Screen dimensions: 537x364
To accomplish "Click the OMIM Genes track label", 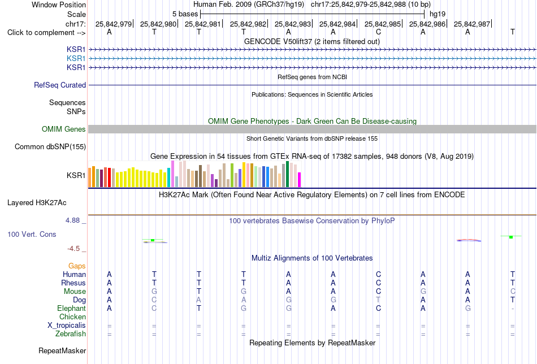I will tap(64, 129).
